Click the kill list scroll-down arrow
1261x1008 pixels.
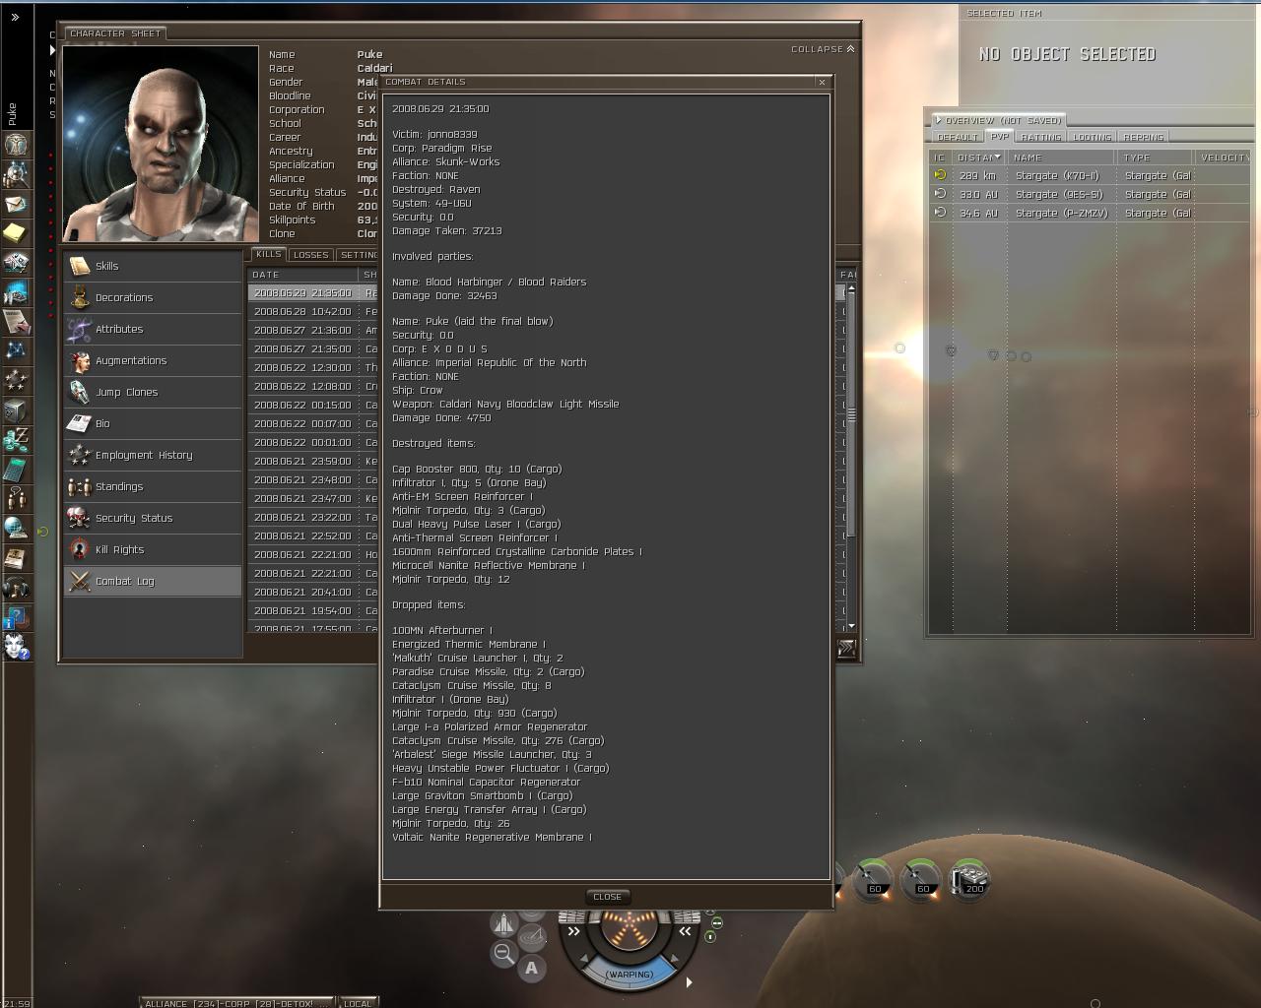point(850,625)
